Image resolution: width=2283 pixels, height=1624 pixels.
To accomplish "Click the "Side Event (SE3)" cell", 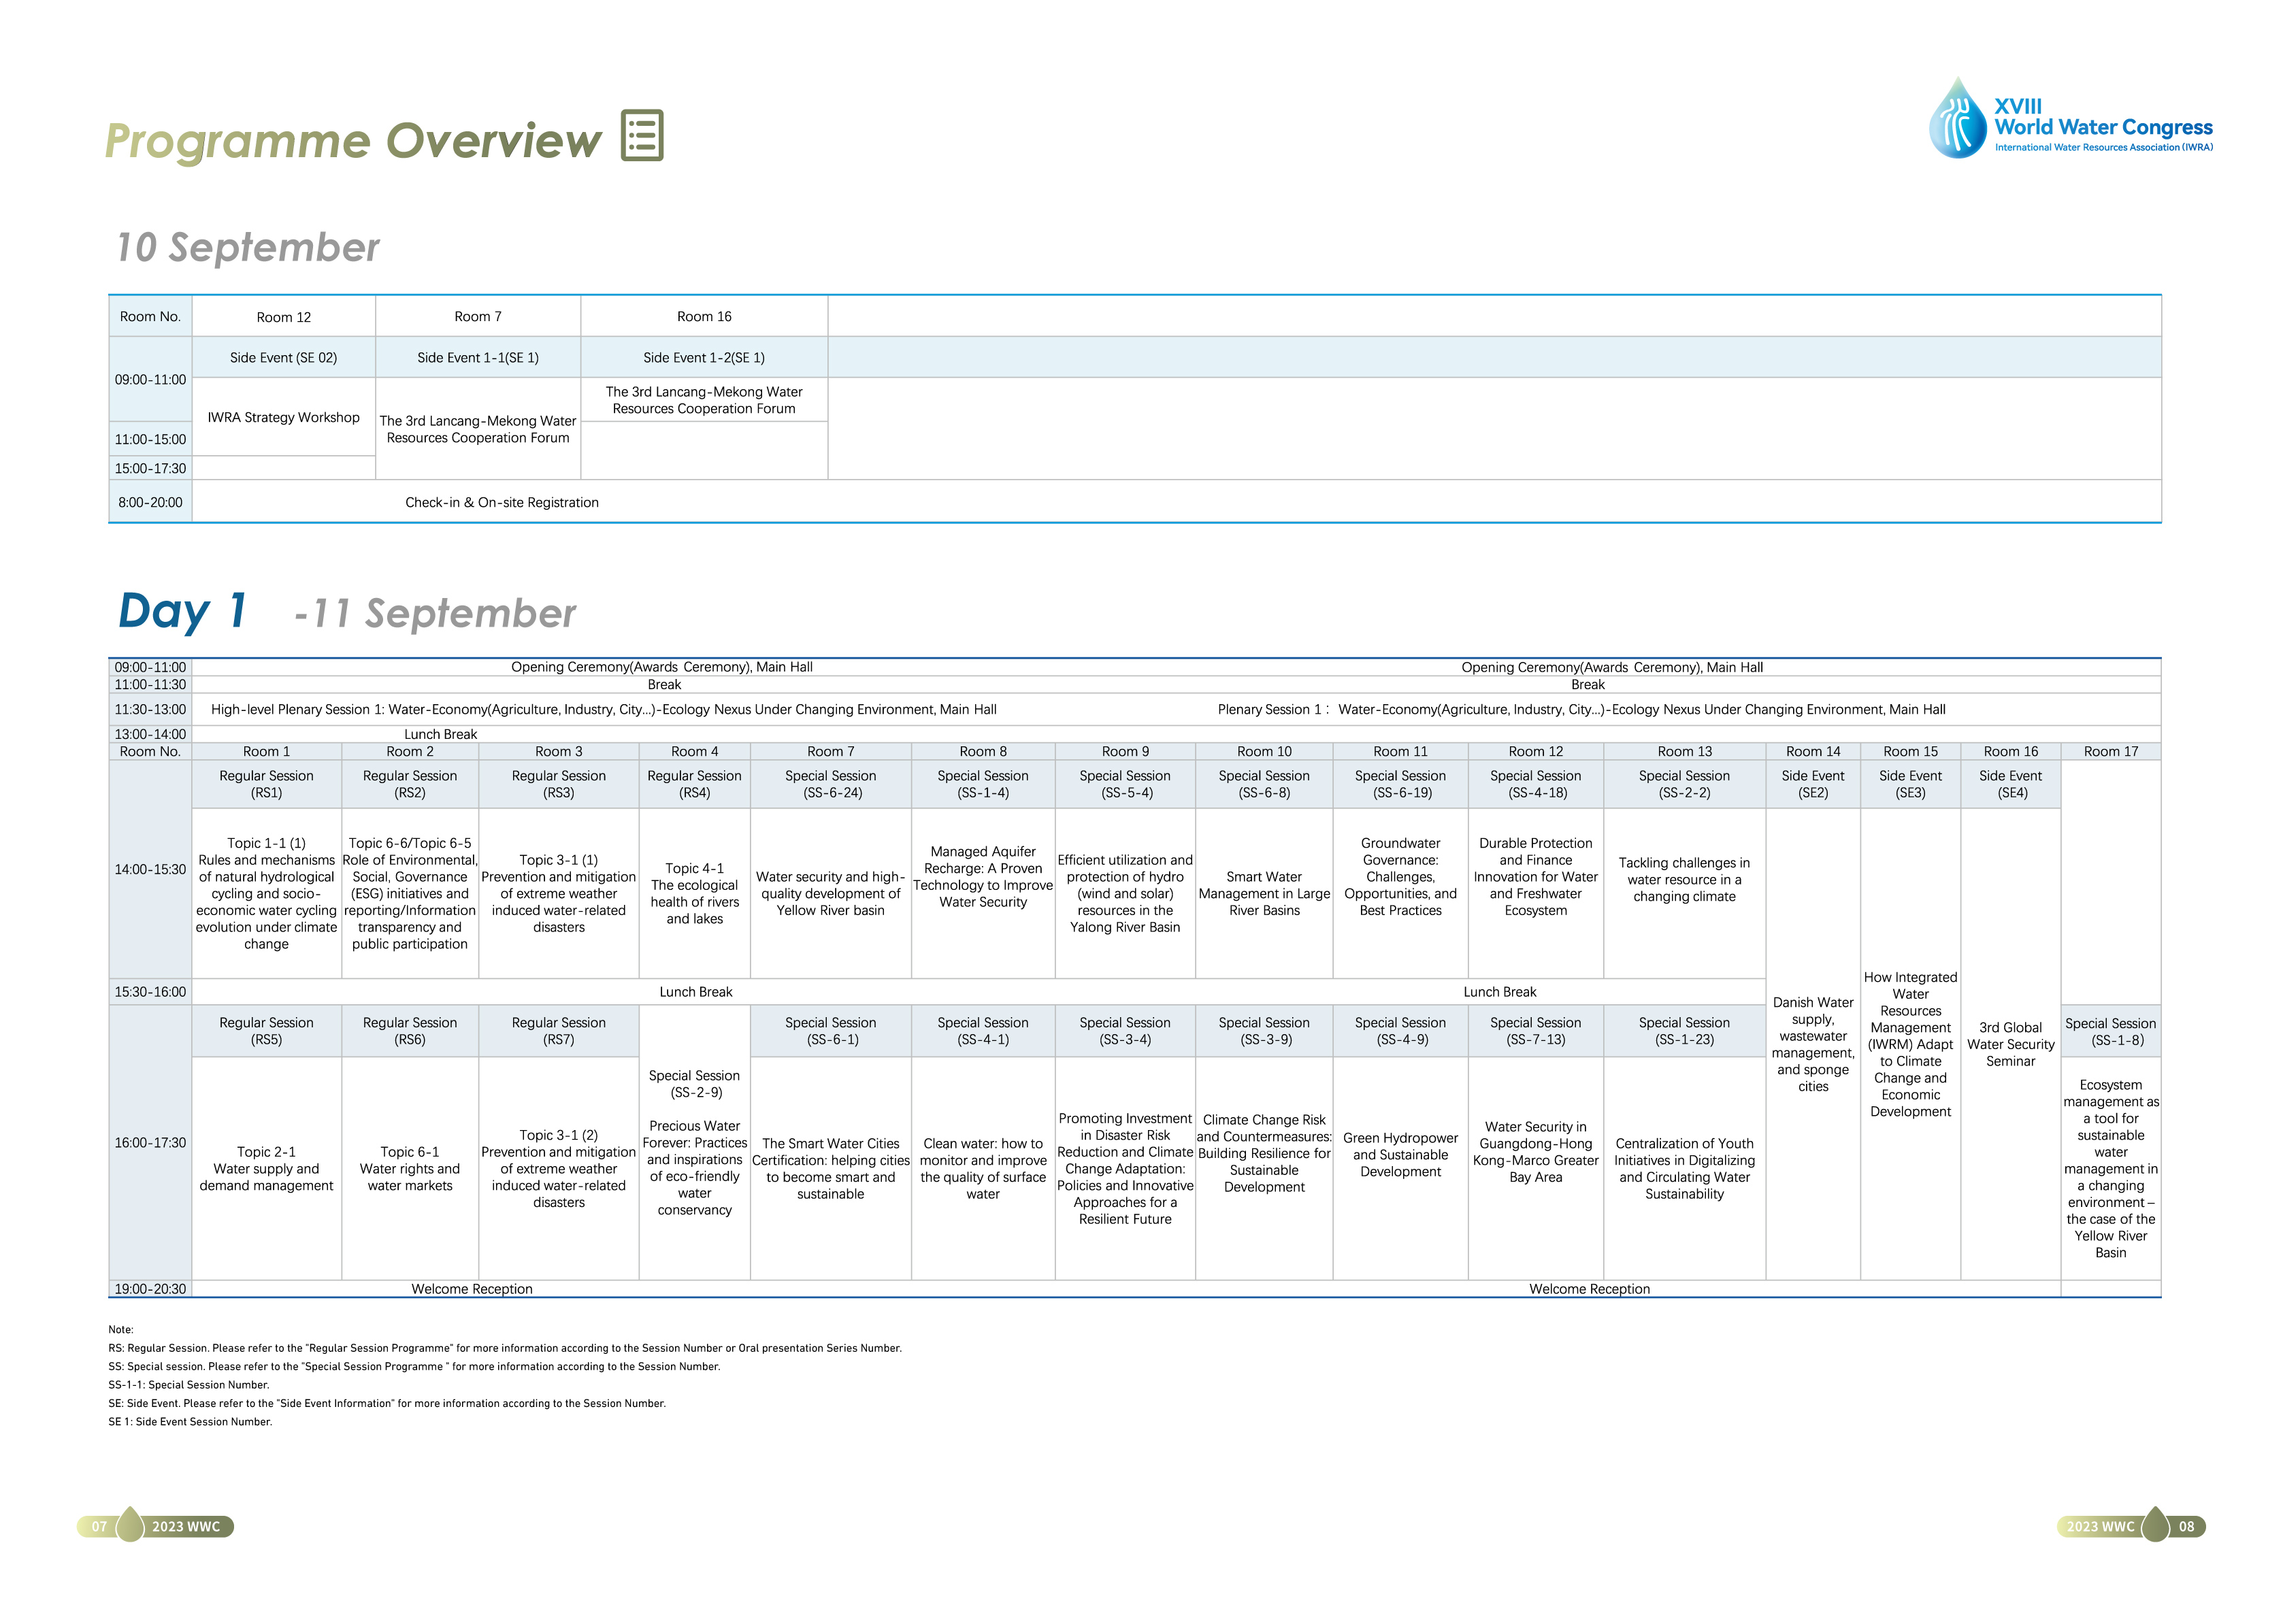I will (x=1910, y=784).
